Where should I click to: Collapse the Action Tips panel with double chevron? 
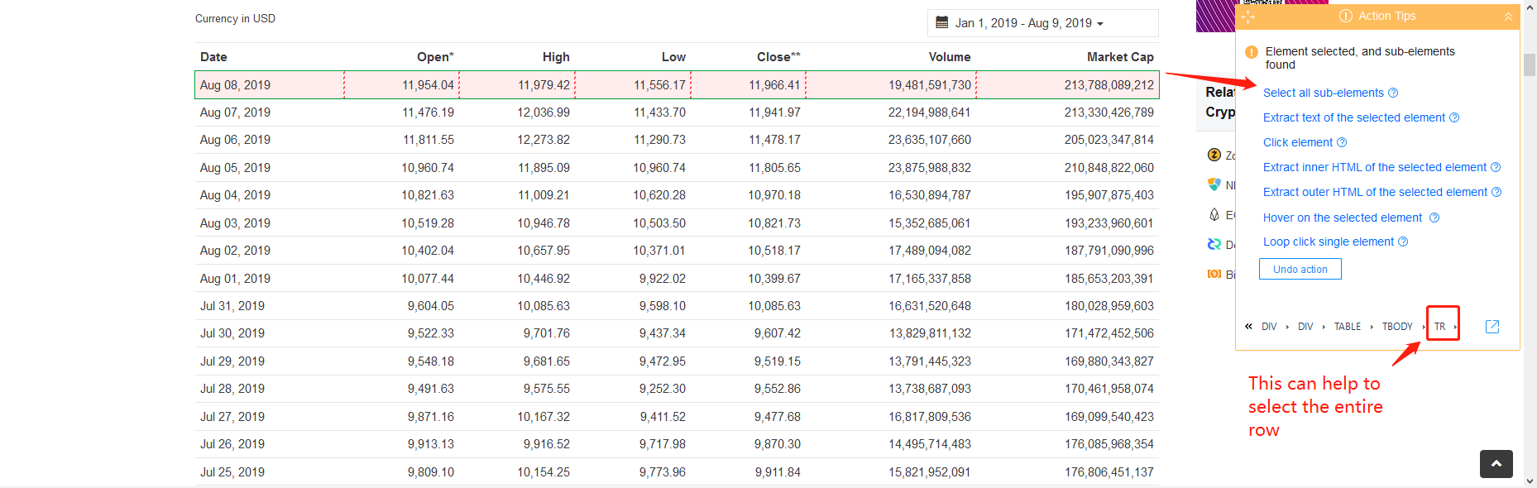pos(1508,17)
